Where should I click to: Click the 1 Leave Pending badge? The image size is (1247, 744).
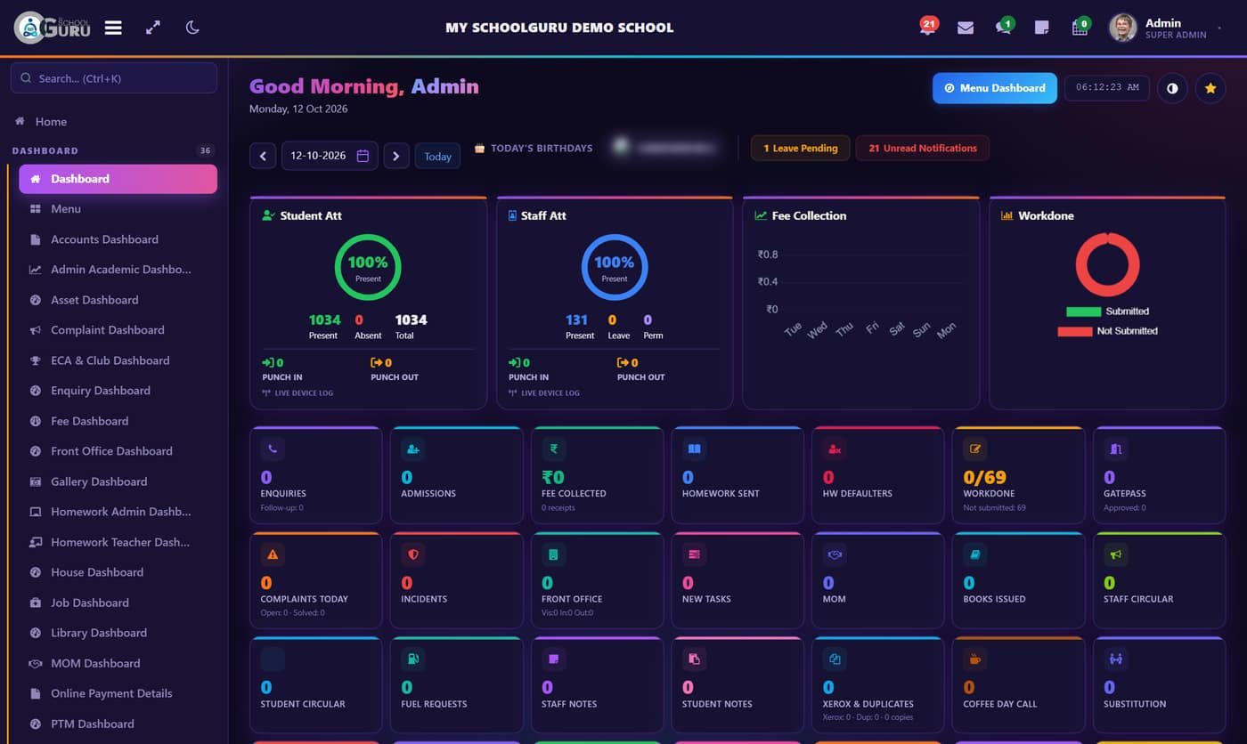click(801, 148)
